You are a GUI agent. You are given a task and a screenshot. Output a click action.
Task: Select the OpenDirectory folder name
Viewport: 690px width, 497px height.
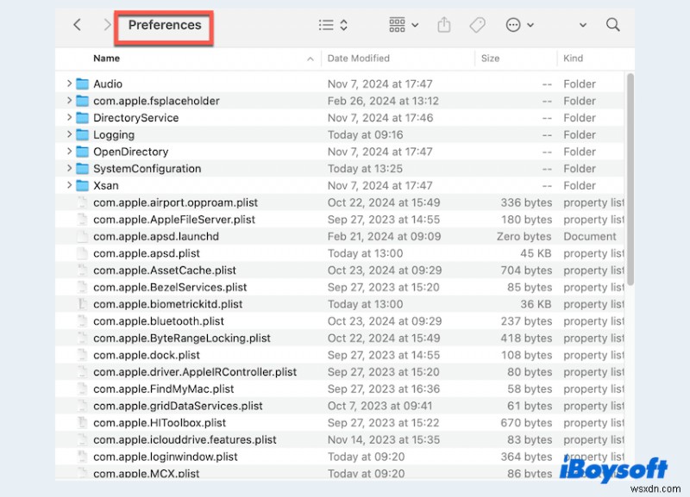pyautogui.click(x=131, y=152)
